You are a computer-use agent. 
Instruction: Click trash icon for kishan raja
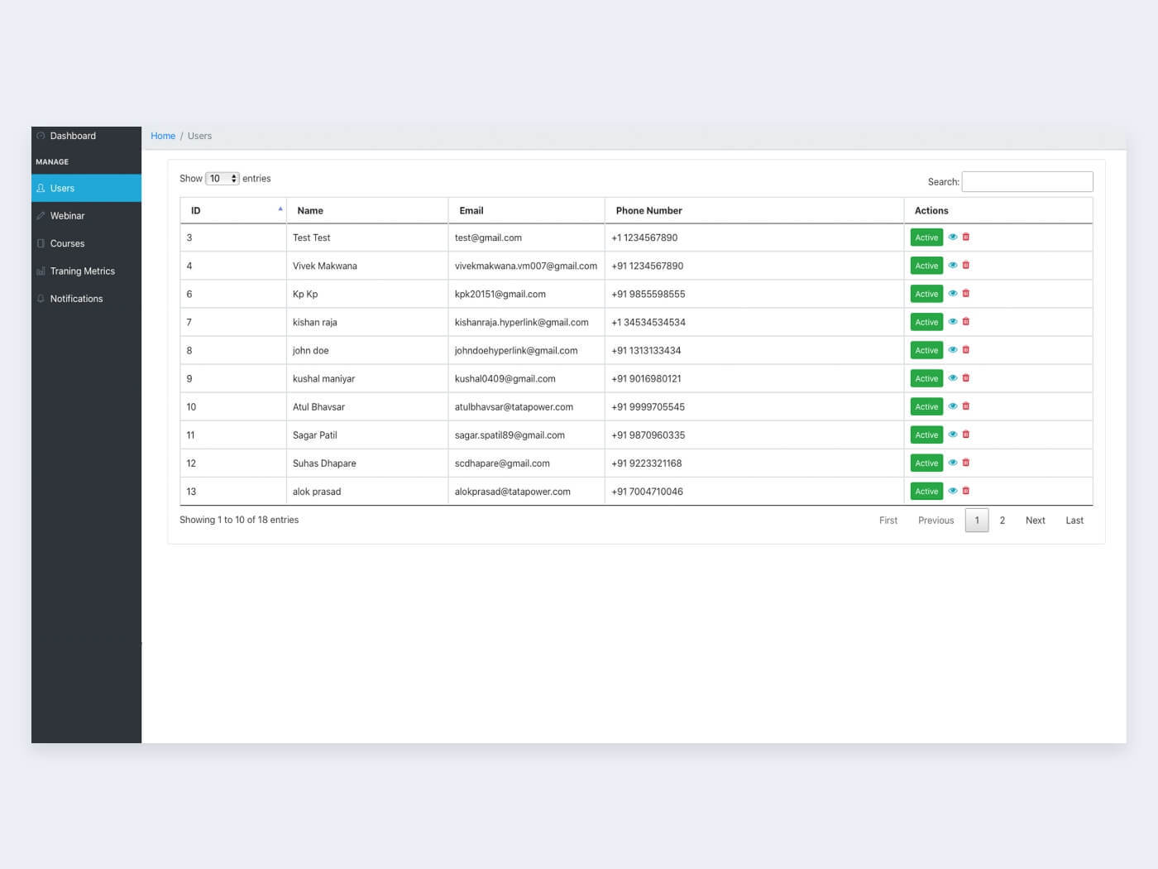coord(966,321)
